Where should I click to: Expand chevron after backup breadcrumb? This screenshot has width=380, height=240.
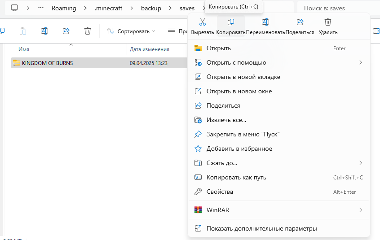coord(170,8)
